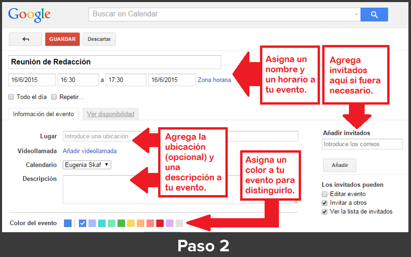Open the search options dropdown arrow
Image resolution: width=411 pixels, height=257 pixels.
click(x=356, y=14)
